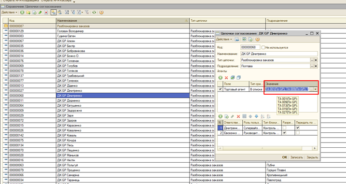Sort main list by Наименование column header
This screenshot has height=184, width=346.
(123, 21)
